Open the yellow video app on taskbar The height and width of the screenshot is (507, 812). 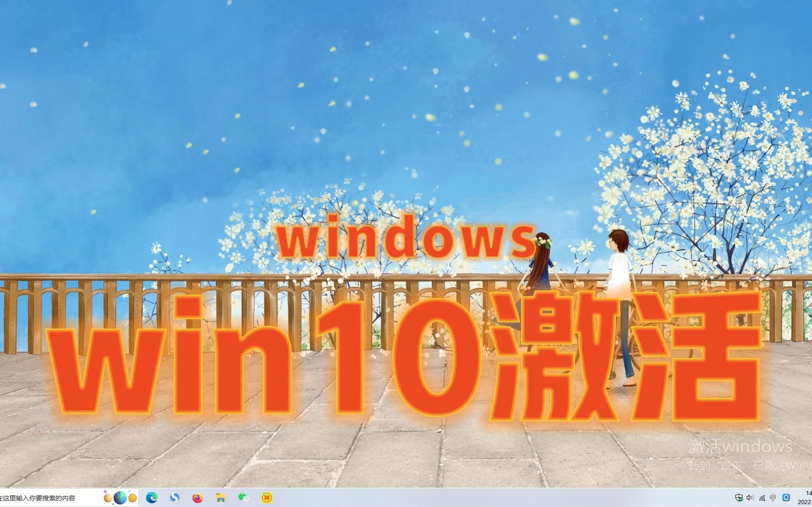pyautogui.click(x=267, y=498)
